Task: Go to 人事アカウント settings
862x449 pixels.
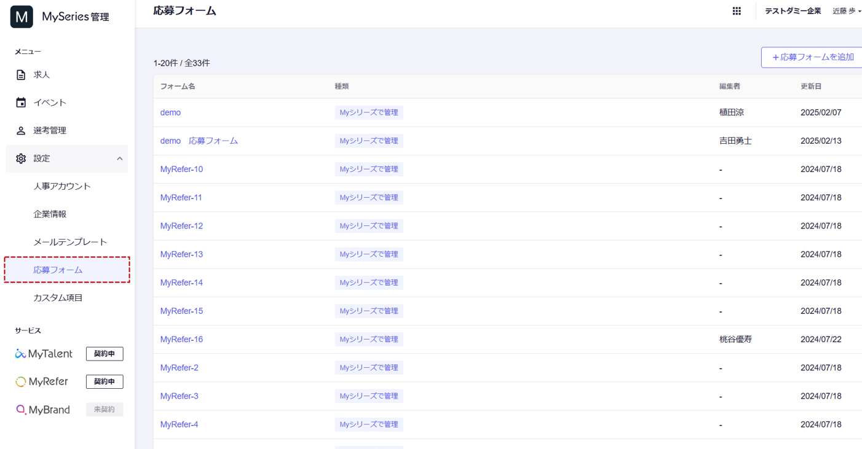Action: coord(62,186)
